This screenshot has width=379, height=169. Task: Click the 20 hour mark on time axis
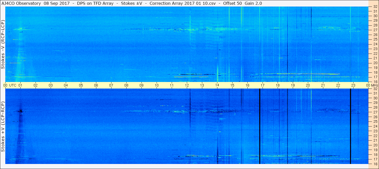tap(308, 85)
